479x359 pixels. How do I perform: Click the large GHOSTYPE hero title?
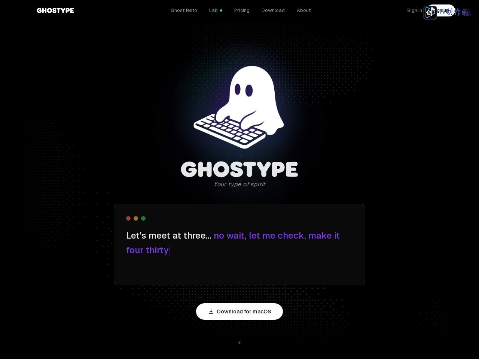pos(239,169)
